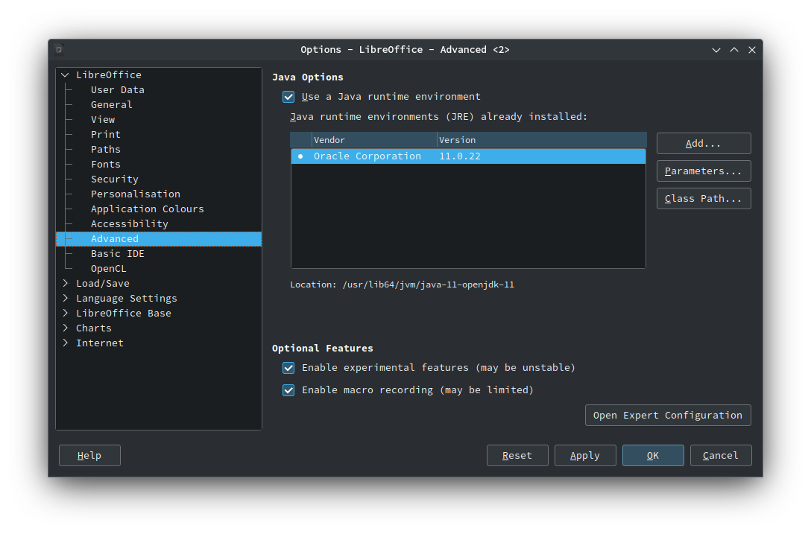Click the Charts tree label
Viewport: 811px width, 534px height.
pos(94,328)
